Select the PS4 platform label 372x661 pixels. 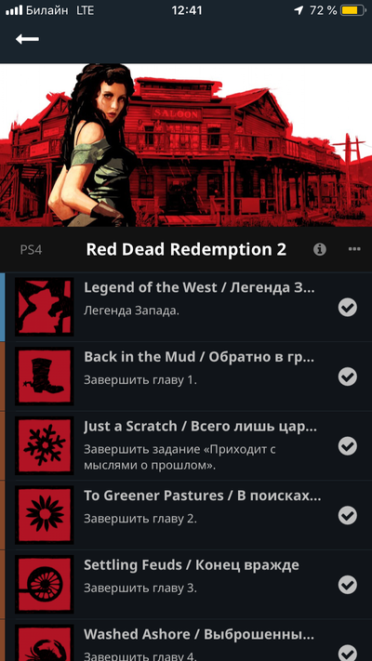pos(32,250)
